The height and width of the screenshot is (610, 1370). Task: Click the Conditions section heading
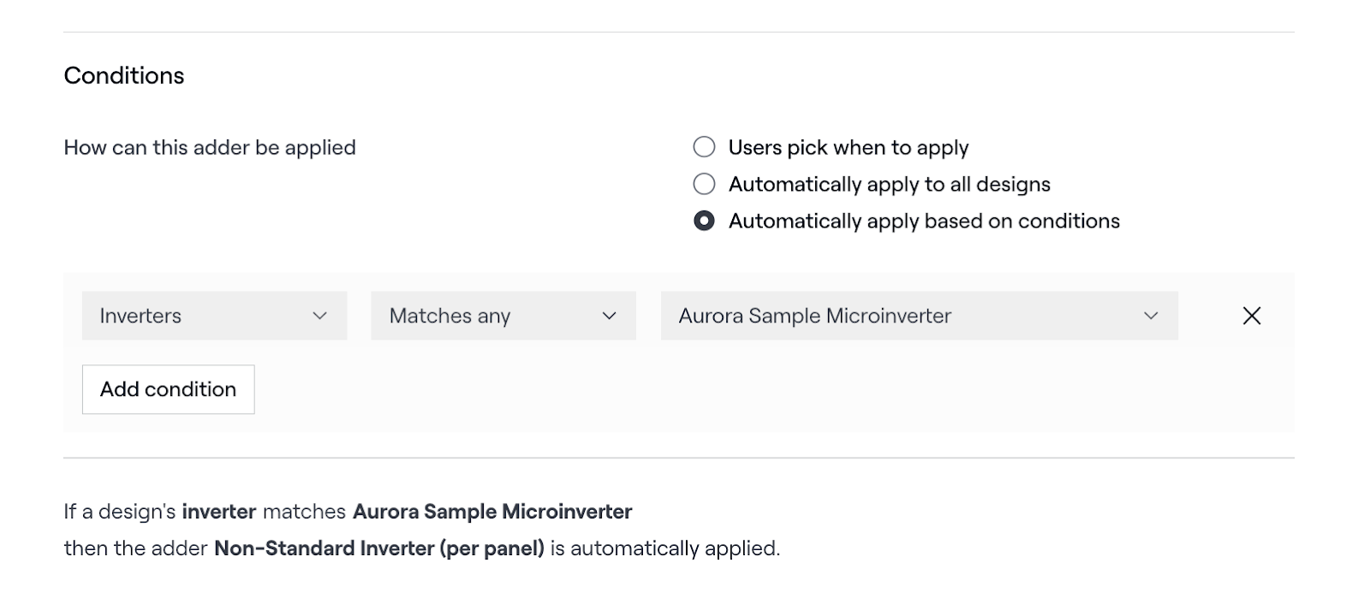tap(124, 75)
